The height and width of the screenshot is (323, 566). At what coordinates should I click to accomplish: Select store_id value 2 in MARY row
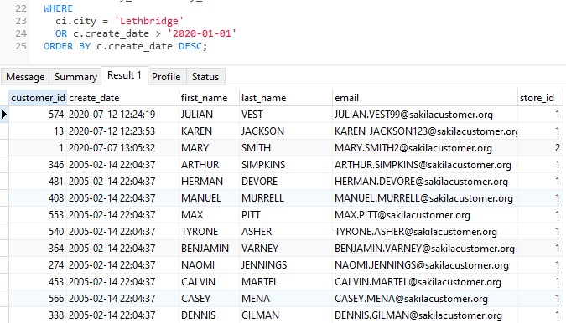click(x=540, y=148)
